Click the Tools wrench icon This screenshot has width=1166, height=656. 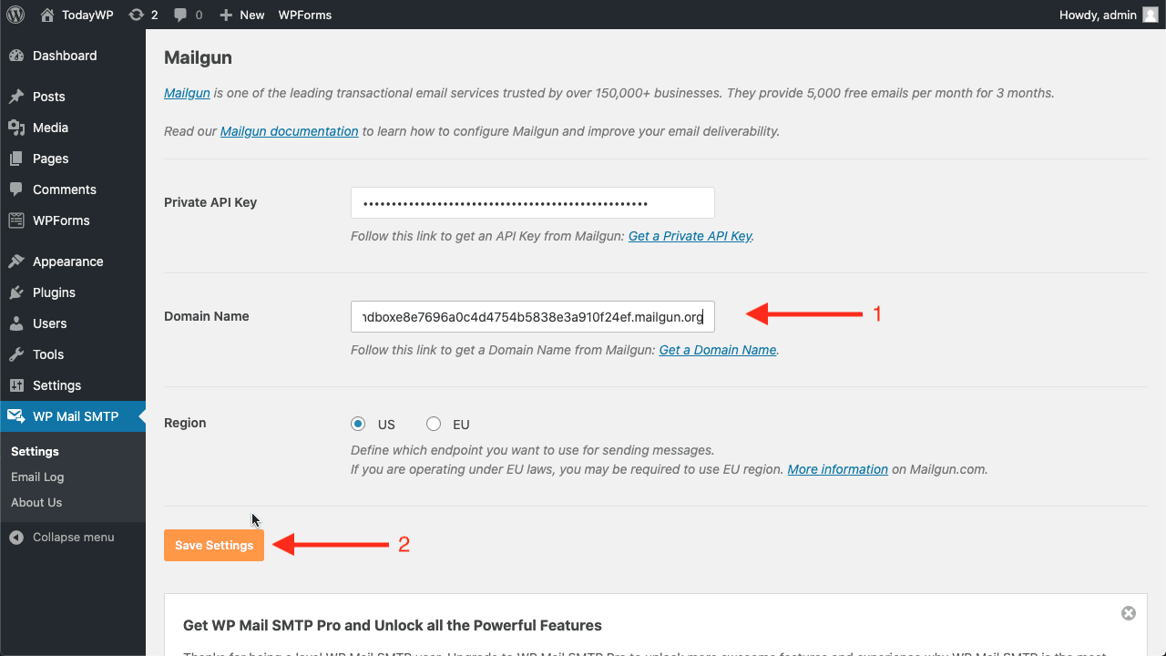tap(16, 354)
